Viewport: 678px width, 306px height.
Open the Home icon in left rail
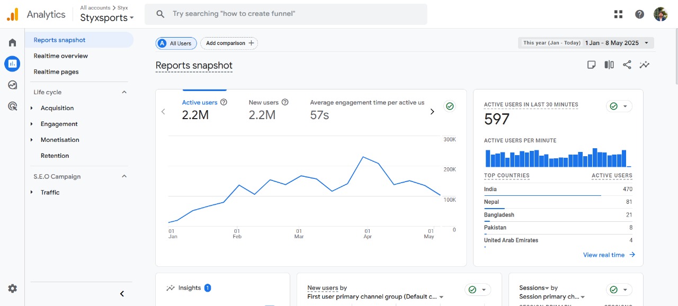click(x=12, y=43)
